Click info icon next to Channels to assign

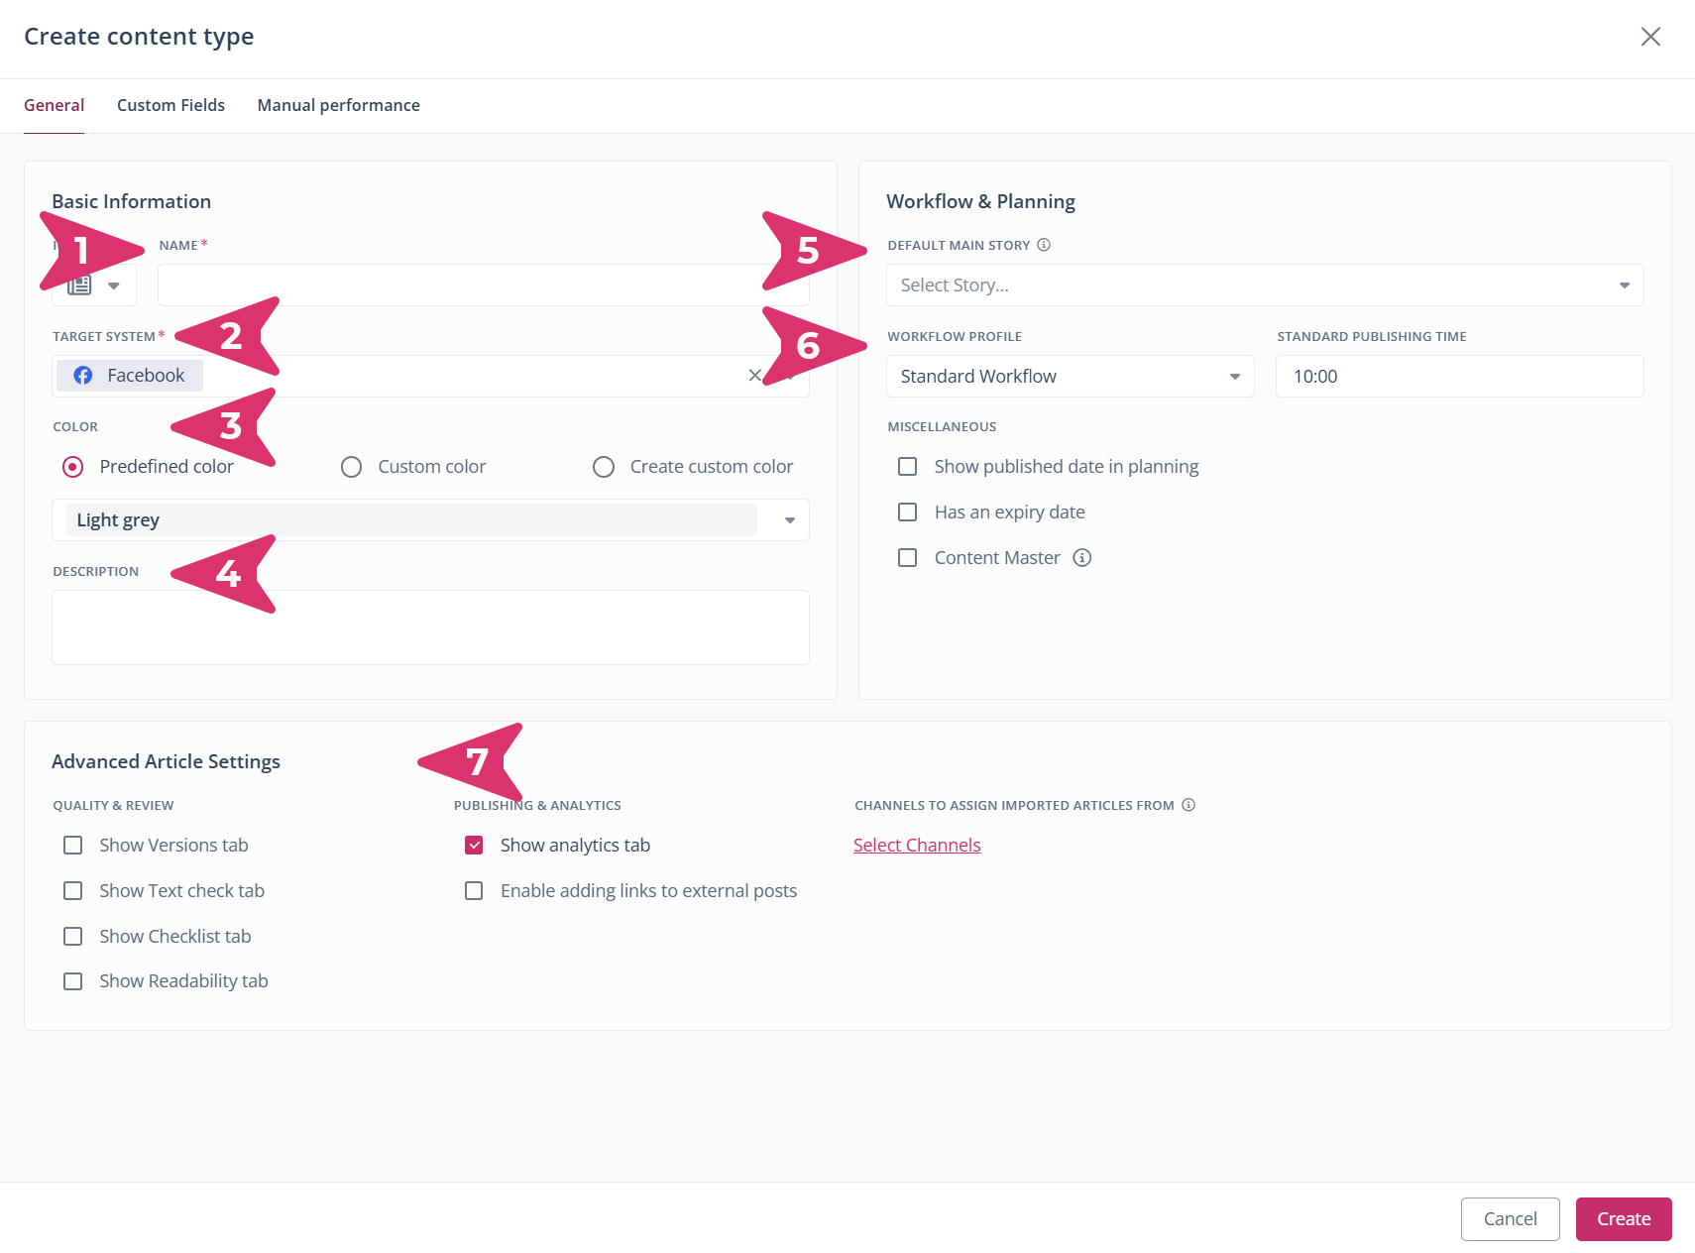1188,805
